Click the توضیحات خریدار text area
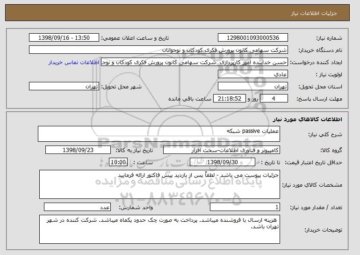360x255 pixels. pos(159,229)
